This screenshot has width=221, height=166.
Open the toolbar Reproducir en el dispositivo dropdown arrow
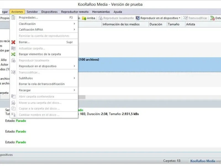(x=179, y=18)
